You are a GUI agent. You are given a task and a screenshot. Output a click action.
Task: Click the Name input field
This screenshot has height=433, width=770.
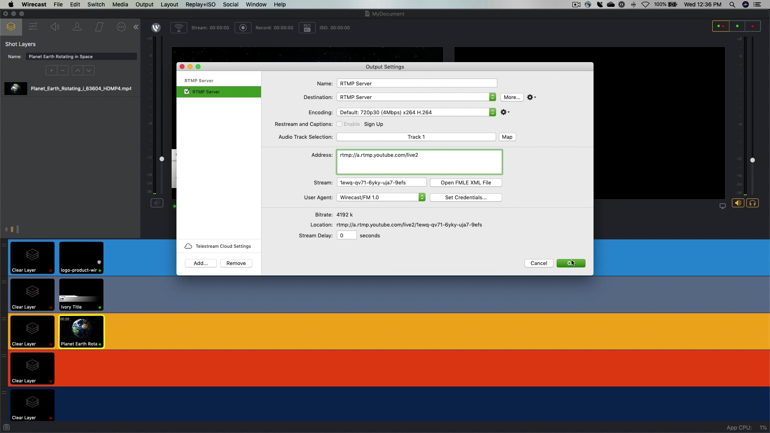(417, 83)
